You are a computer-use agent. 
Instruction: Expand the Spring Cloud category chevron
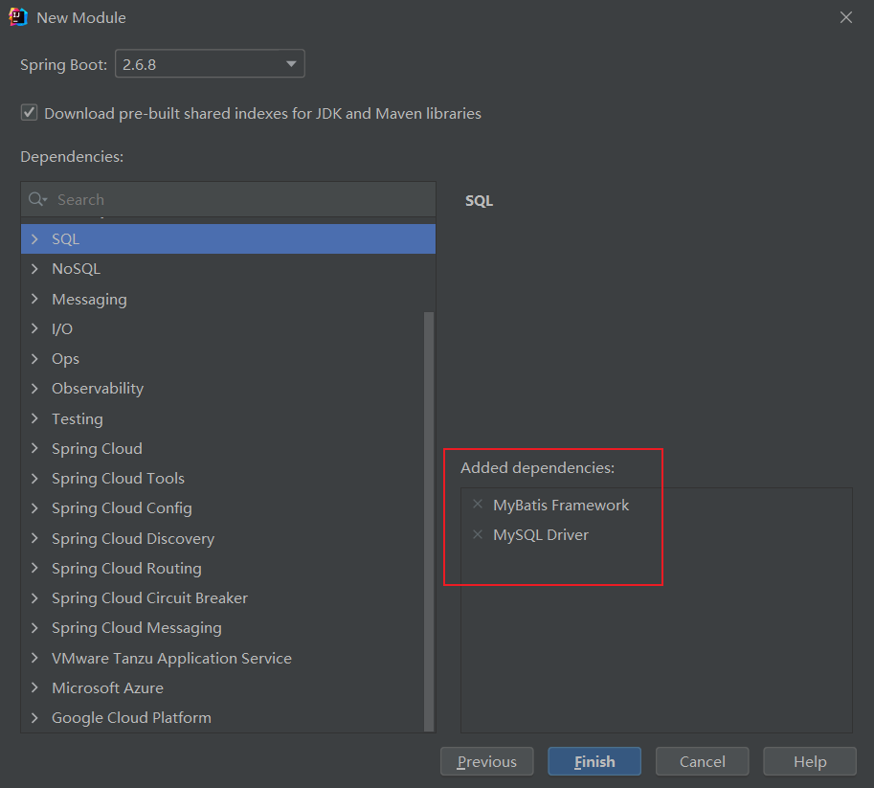34,448
